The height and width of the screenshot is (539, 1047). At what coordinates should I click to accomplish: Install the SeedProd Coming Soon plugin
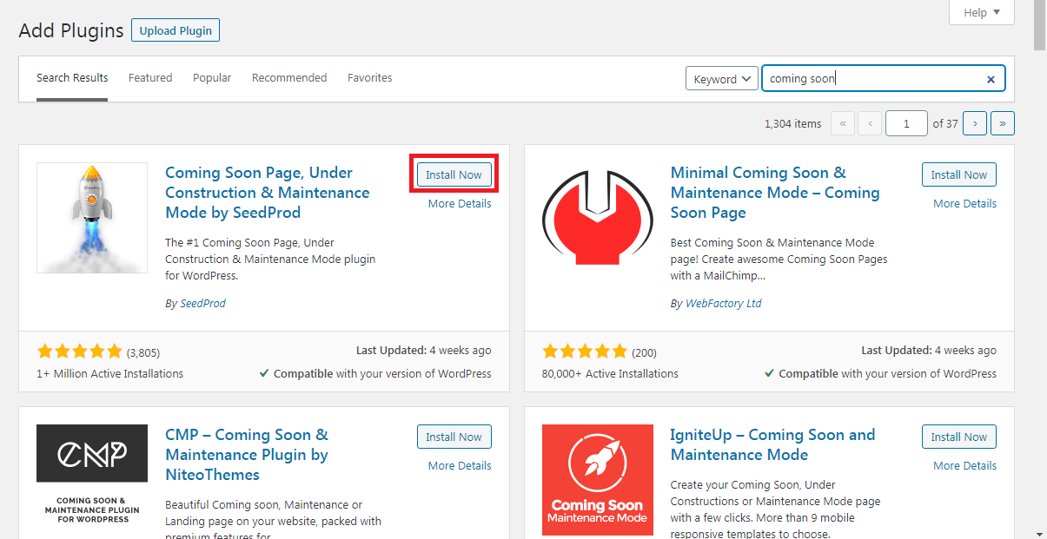coord(454,174)
